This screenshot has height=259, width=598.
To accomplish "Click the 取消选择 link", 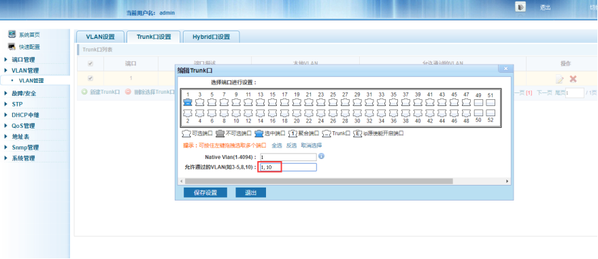I will click(311, 145).
